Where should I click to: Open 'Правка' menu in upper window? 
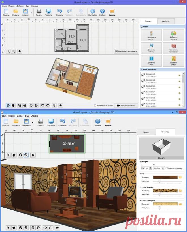11,6
